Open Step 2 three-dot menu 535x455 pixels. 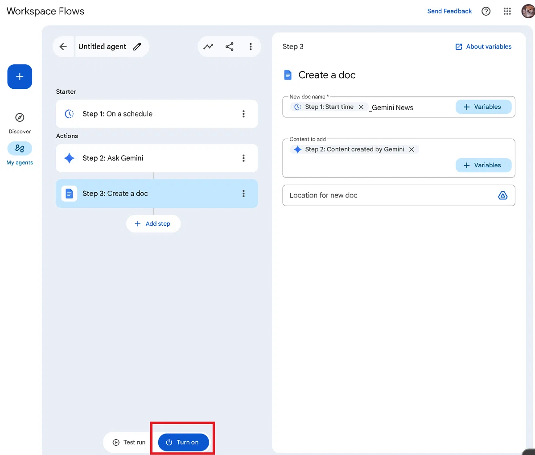click(x=243, y=158)
